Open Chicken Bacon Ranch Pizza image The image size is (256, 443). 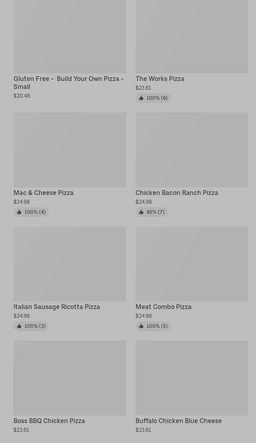click(192, 150)
